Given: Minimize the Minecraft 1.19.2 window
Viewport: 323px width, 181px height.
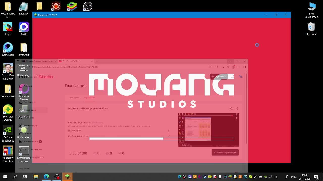Looking at the screenshot, I should pyautogui.click(x=266, y=15).
